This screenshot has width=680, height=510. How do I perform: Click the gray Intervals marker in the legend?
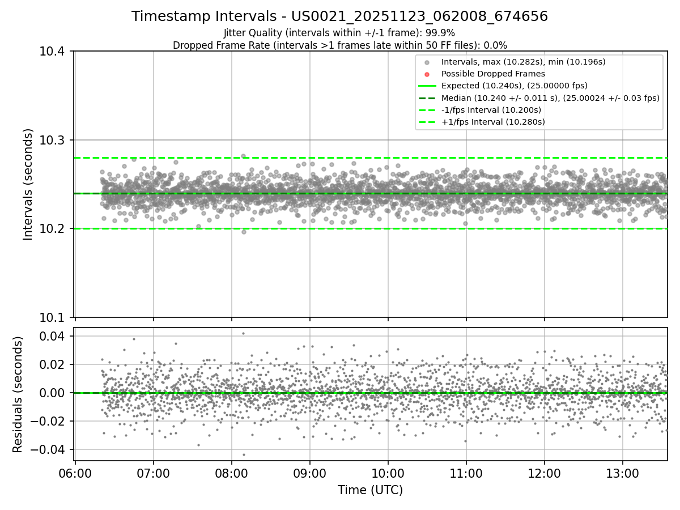[427, 62]
